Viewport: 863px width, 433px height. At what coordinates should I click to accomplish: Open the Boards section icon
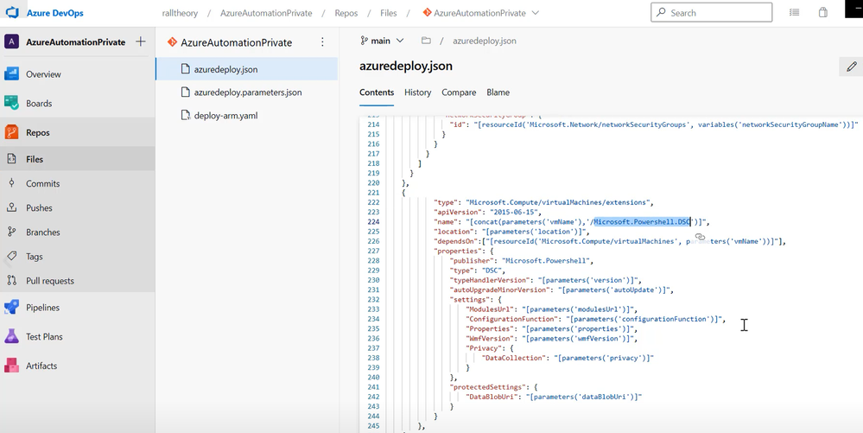(11, 103)
